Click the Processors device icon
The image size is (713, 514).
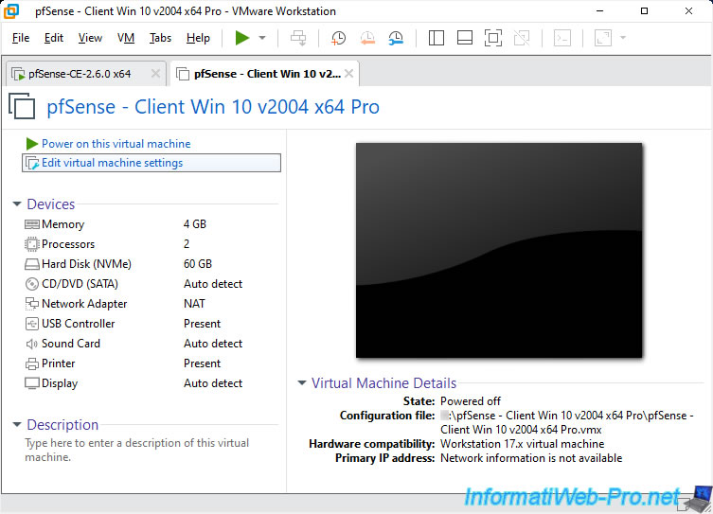(32, 244)
